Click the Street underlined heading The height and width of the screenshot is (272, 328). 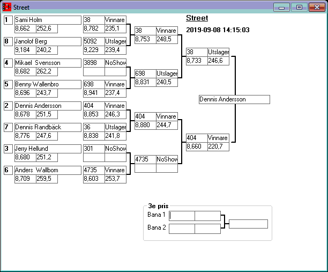pyautogui.click(x=197, y=18)
